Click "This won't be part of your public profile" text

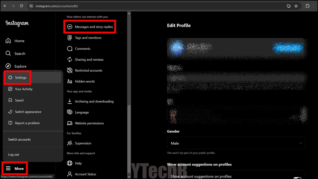(x=191, y=153)
